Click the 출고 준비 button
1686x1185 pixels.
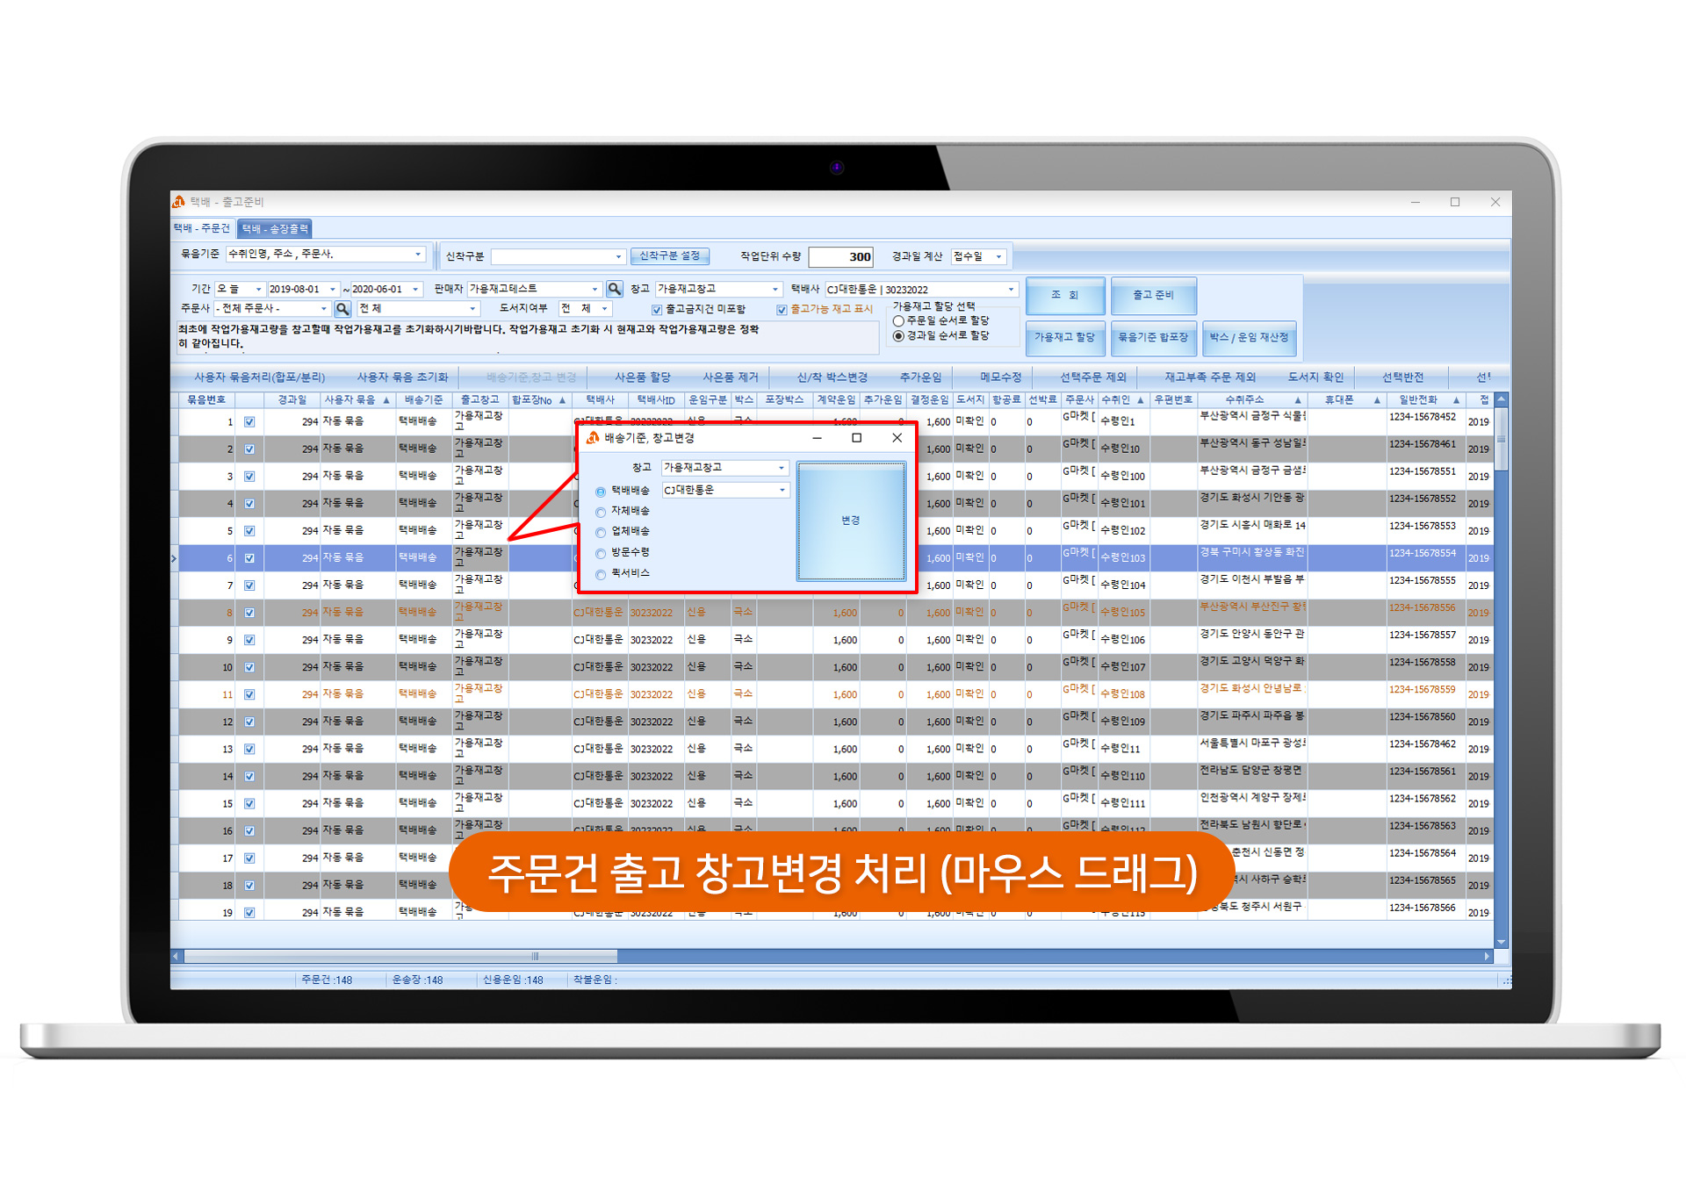point(1152,295)
